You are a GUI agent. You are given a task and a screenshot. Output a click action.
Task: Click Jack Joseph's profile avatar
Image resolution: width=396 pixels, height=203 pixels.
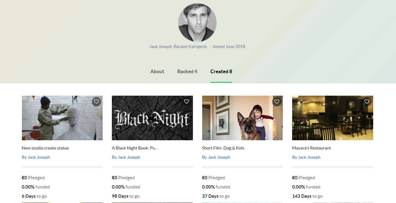197,23
